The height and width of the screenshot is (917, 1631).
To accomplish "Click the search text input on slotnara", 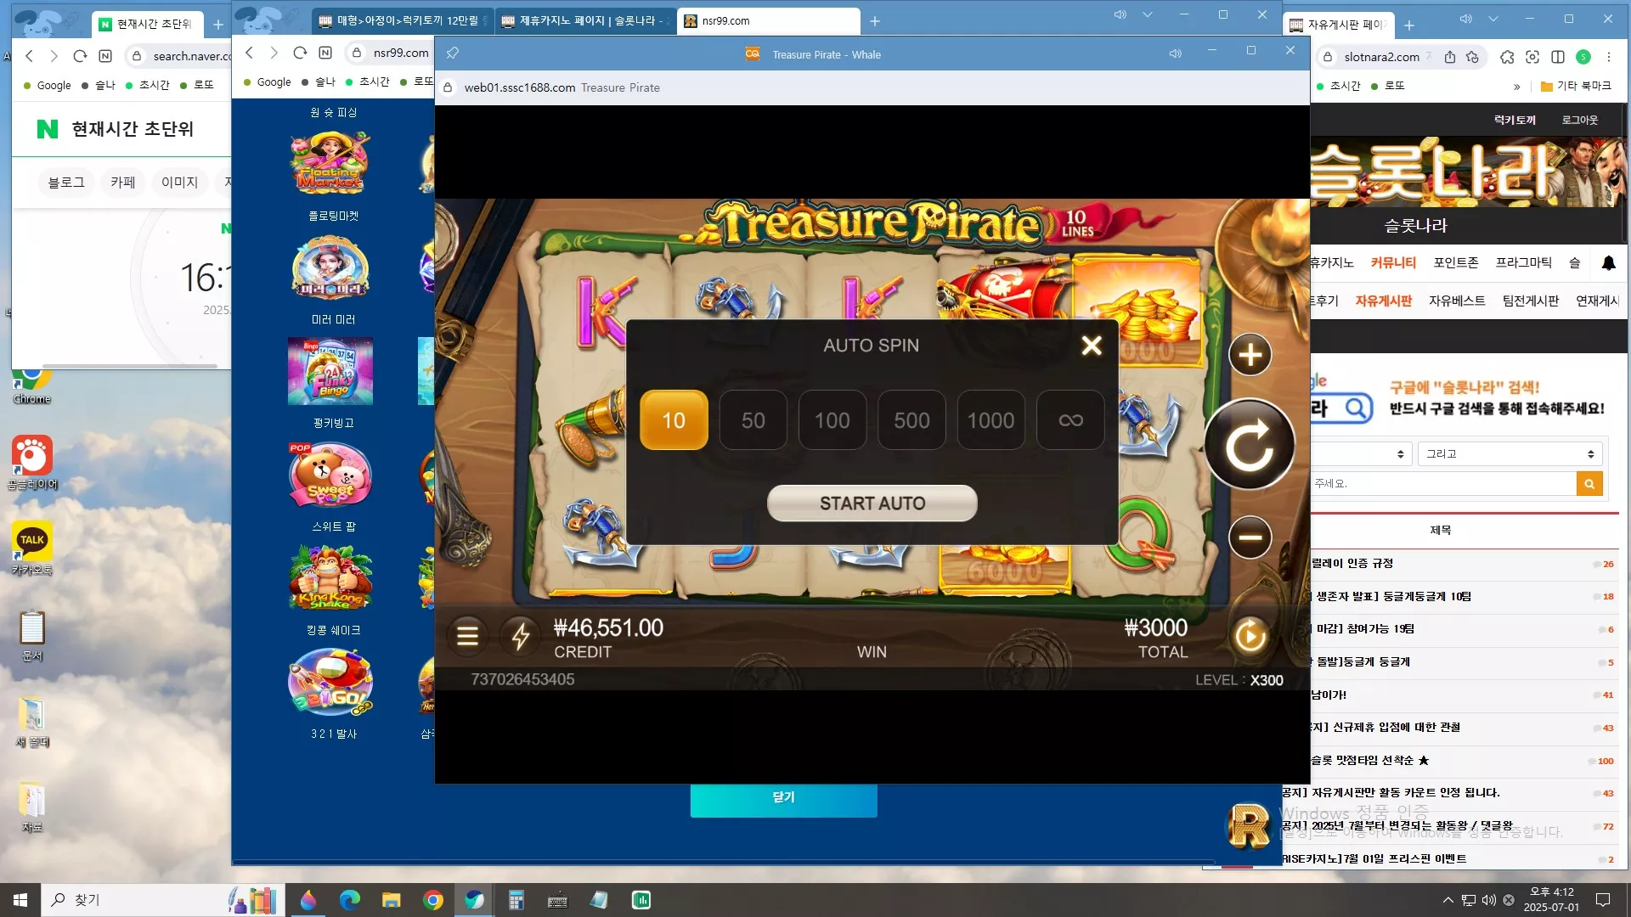I will [1444, 484].
